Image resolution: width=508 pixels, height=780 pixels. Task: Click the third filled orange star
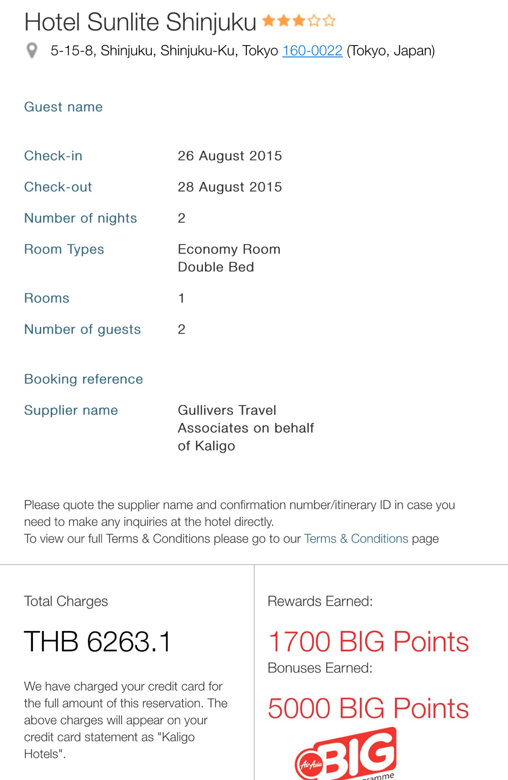(299, 20)
